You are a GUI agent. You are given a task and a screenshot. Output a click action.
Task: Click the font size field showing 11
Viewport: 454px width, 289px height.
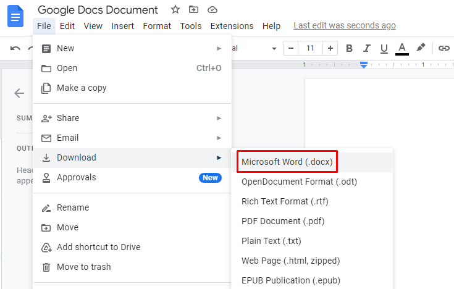(310, 48)
